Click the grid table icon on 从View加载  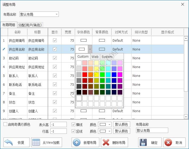coord(36,142)
